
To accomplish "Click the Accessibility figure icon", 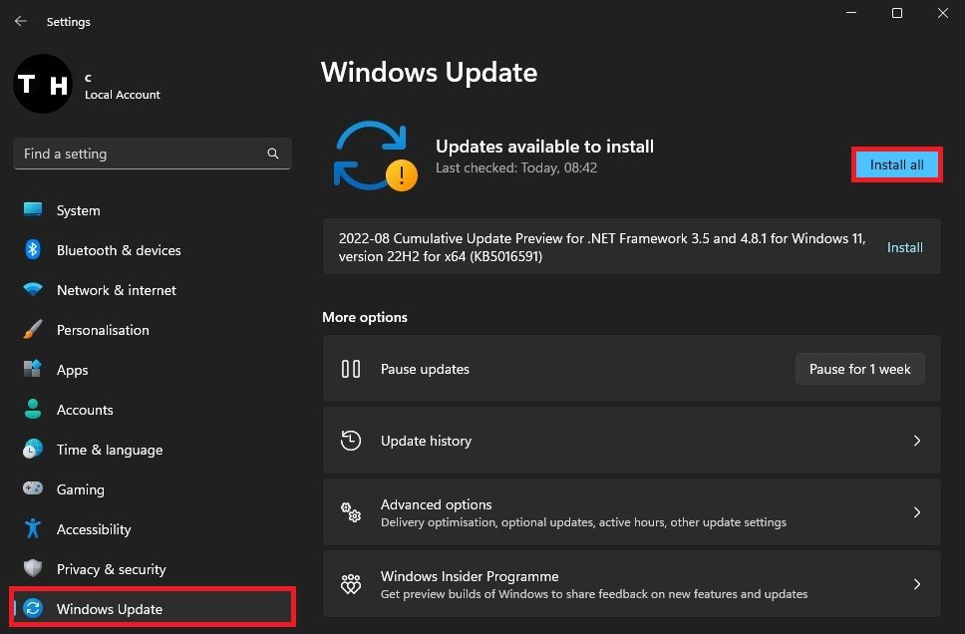I will [x=33, y=529].
